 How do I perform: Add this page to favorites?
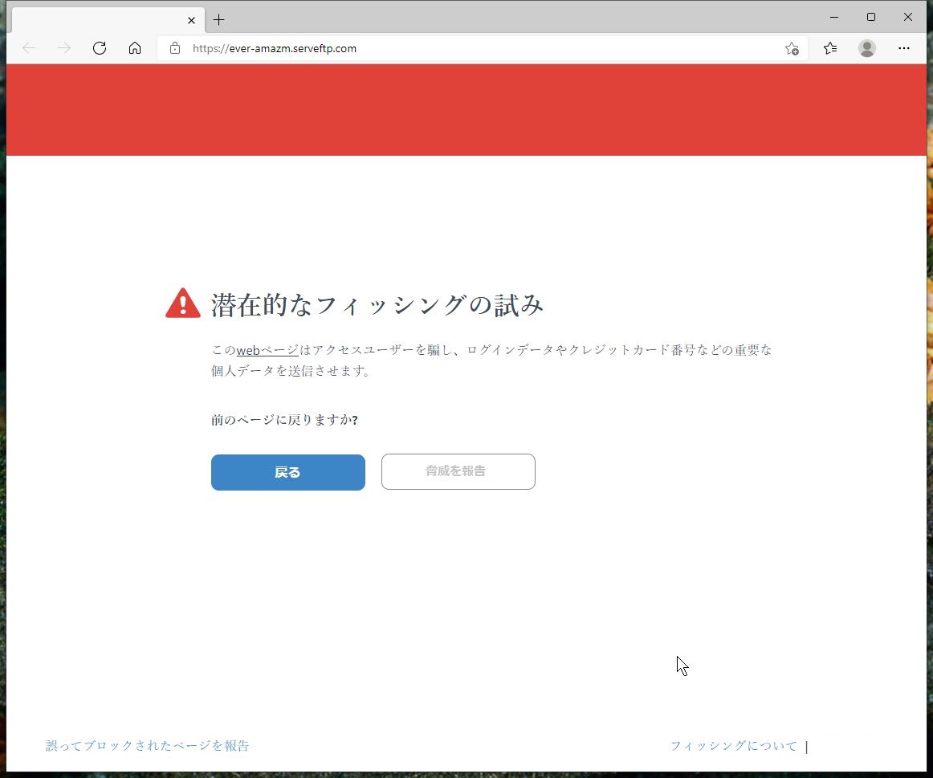click(x=792, y=49)
